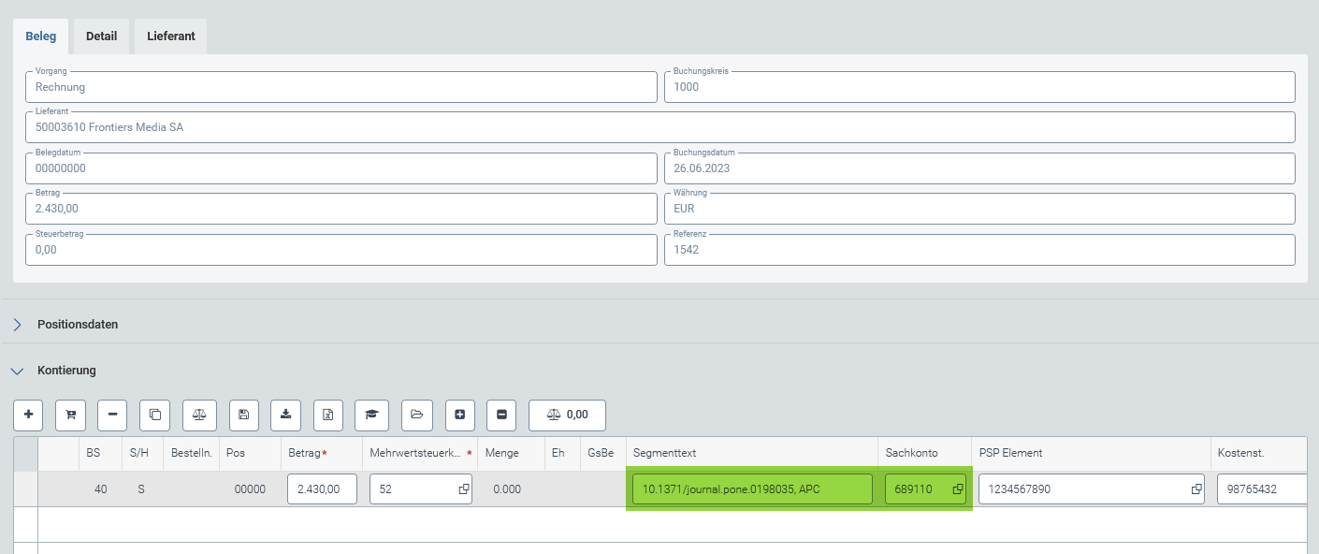Screen dimensions: 1319x554
Task: Click the plus icon to add a row
Action: (28, 415)
